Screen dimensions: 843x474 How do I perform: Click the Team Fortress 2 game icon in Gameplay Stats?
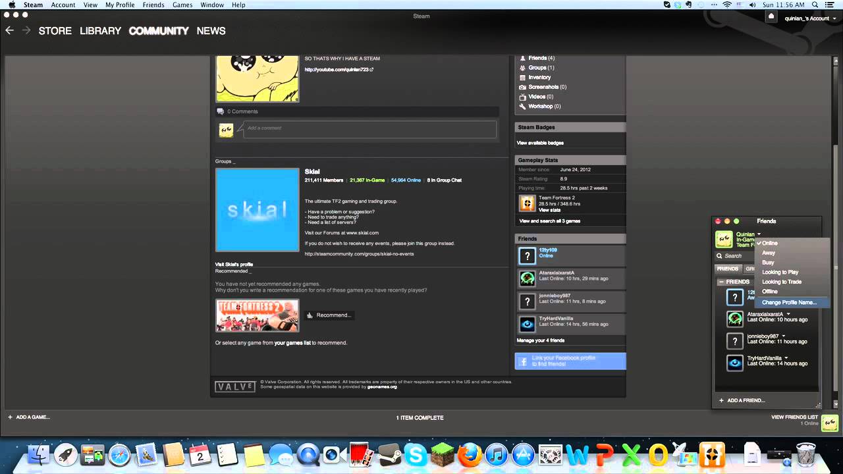528,203
